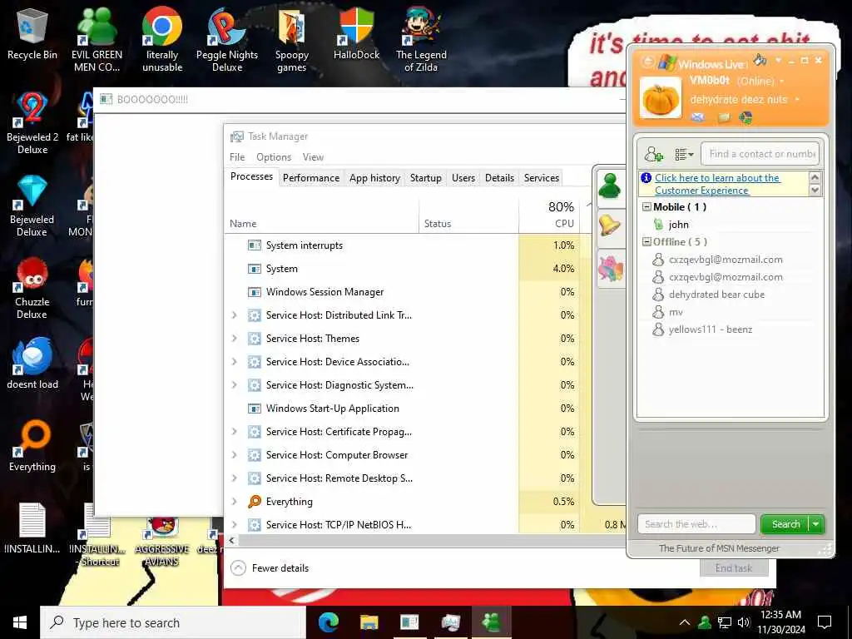Click the green buddy tab icon in Messenger sidebar

click(x=610, y=186)
